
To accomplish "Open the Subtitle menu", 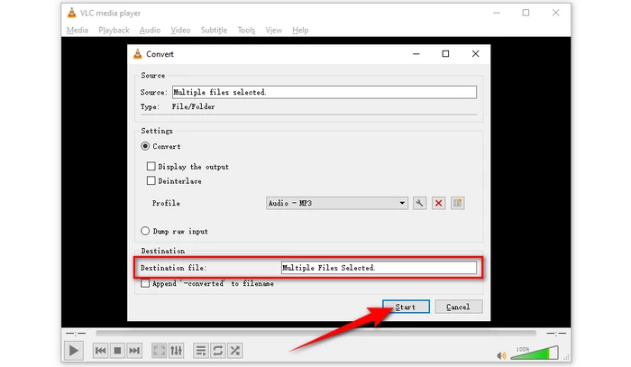I will 214,30.
